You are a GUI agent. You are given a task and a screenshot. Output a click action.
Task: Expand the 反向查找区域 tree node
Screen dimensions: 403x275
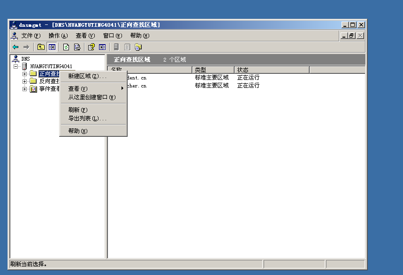24,81
